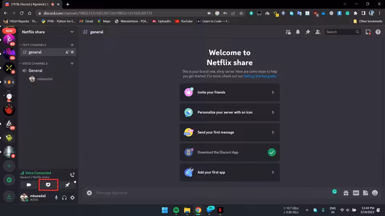Bookmark this page with the star
Viewport: 385px width, 216px height.
tap(241, 13)
